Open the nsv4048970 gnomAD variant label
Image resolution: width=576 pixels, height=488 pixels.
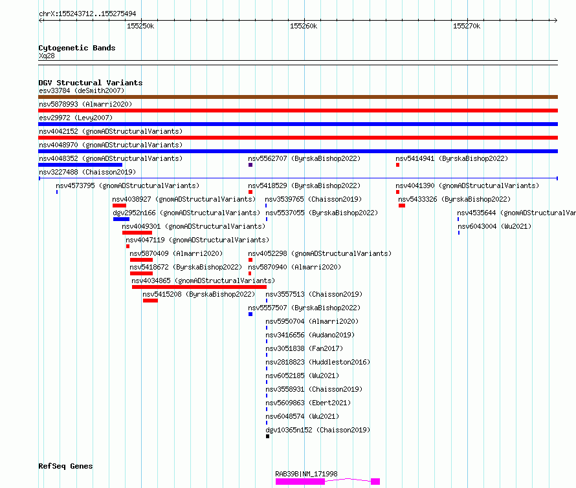click(x=111, y=145)
